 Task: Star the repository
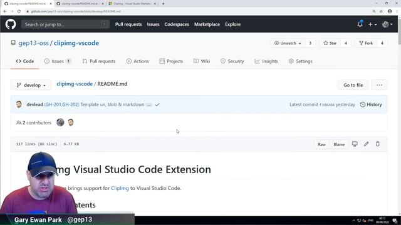[x=330, y=43]
